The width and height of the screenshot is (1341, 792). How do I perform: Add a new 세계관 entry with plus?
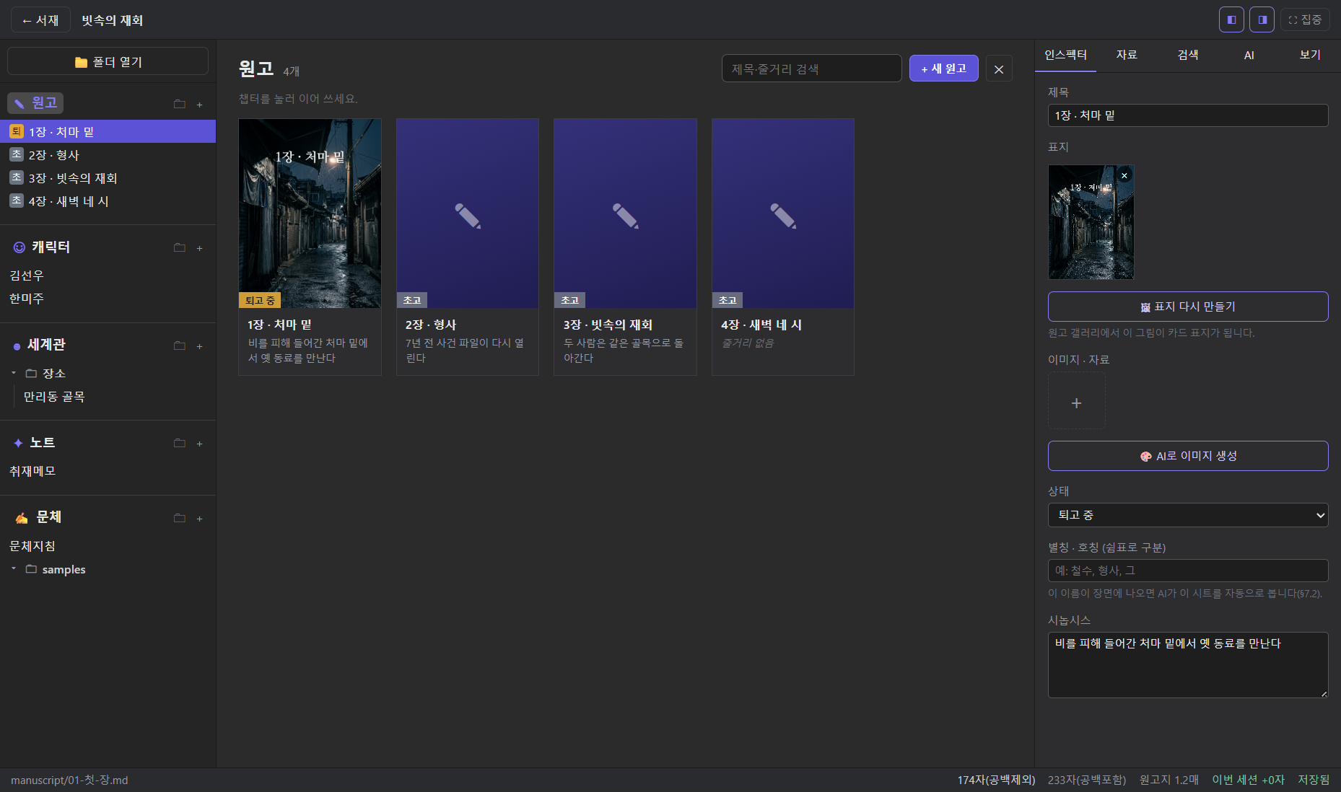pos(200,346)
